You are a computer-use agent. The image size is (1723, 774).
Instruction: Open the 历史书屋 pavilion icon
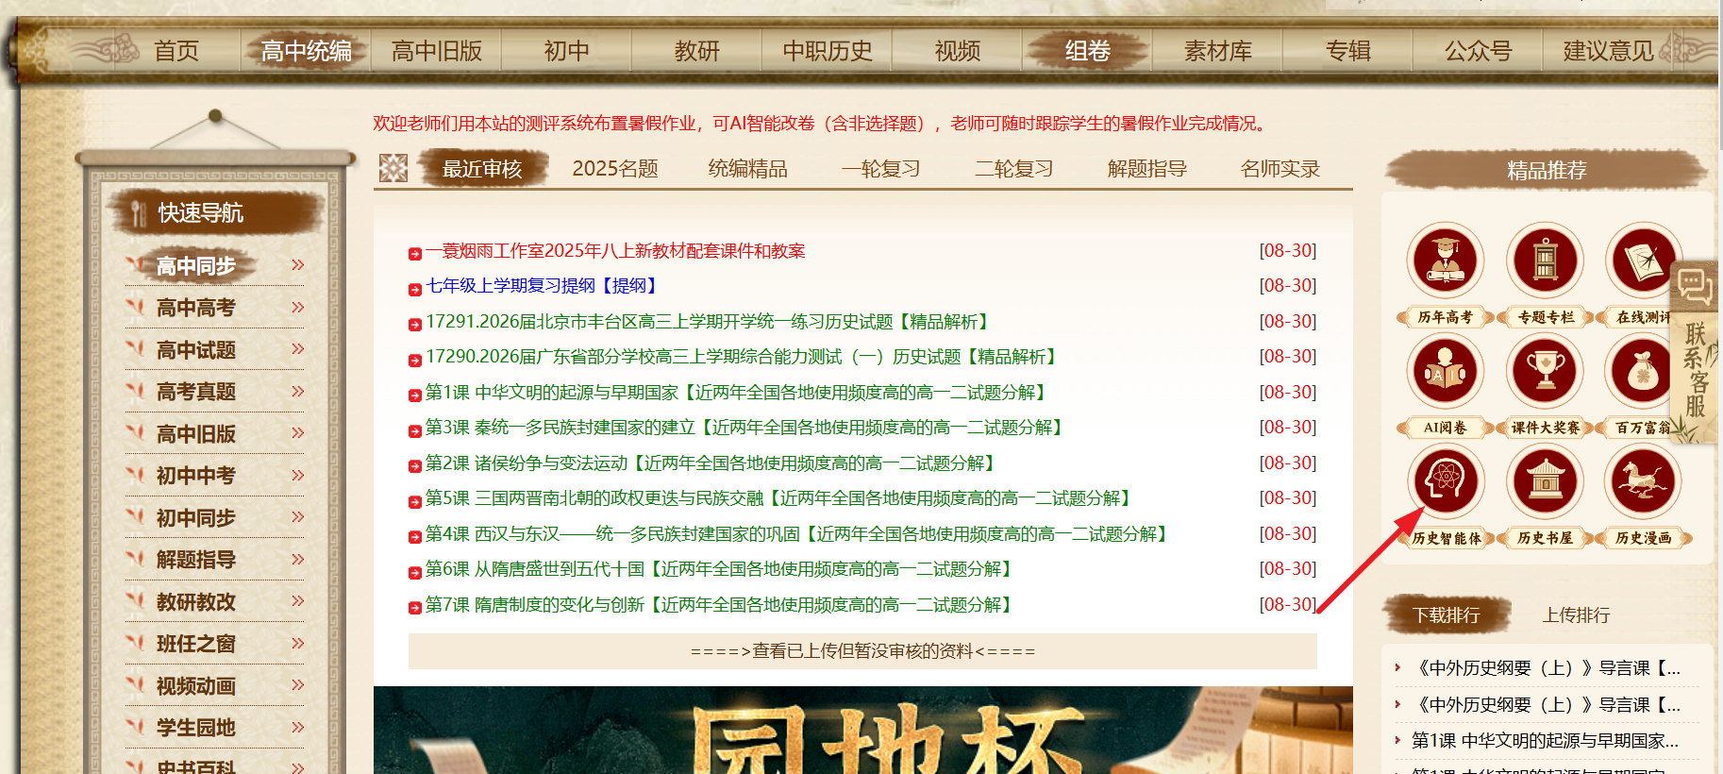[1544, 481]
